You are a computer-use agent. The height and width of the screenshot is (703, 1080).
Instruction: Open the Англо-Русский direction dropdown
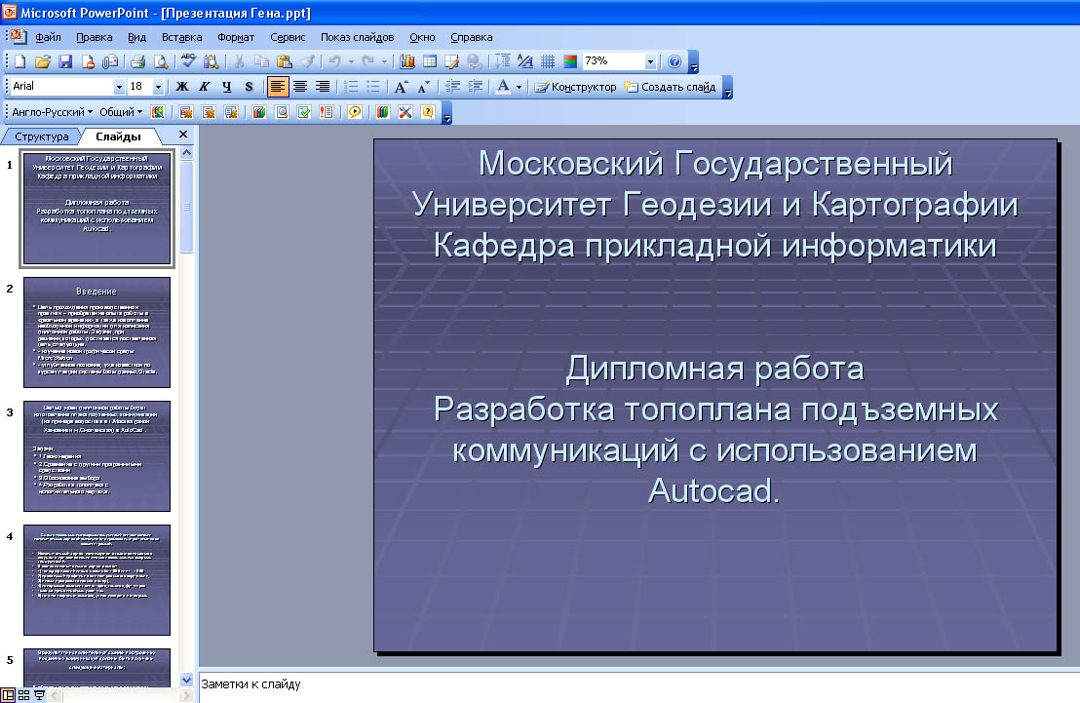click(x=52, y=112)
